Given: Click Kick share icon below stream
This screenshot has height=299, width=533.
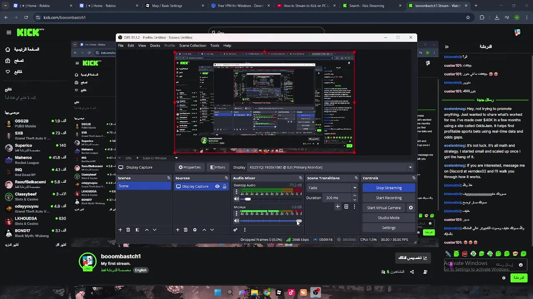Looking at the screenshot, I should pyautogui.click(x=412, y=272).
